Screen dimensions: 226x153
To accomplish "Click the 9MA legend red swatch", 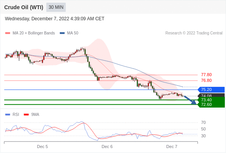I will (x=26, y=115).
